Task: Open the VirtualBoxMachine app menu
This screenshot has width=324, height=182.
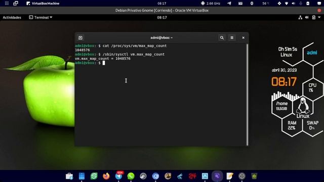Action: click(43, 4)
